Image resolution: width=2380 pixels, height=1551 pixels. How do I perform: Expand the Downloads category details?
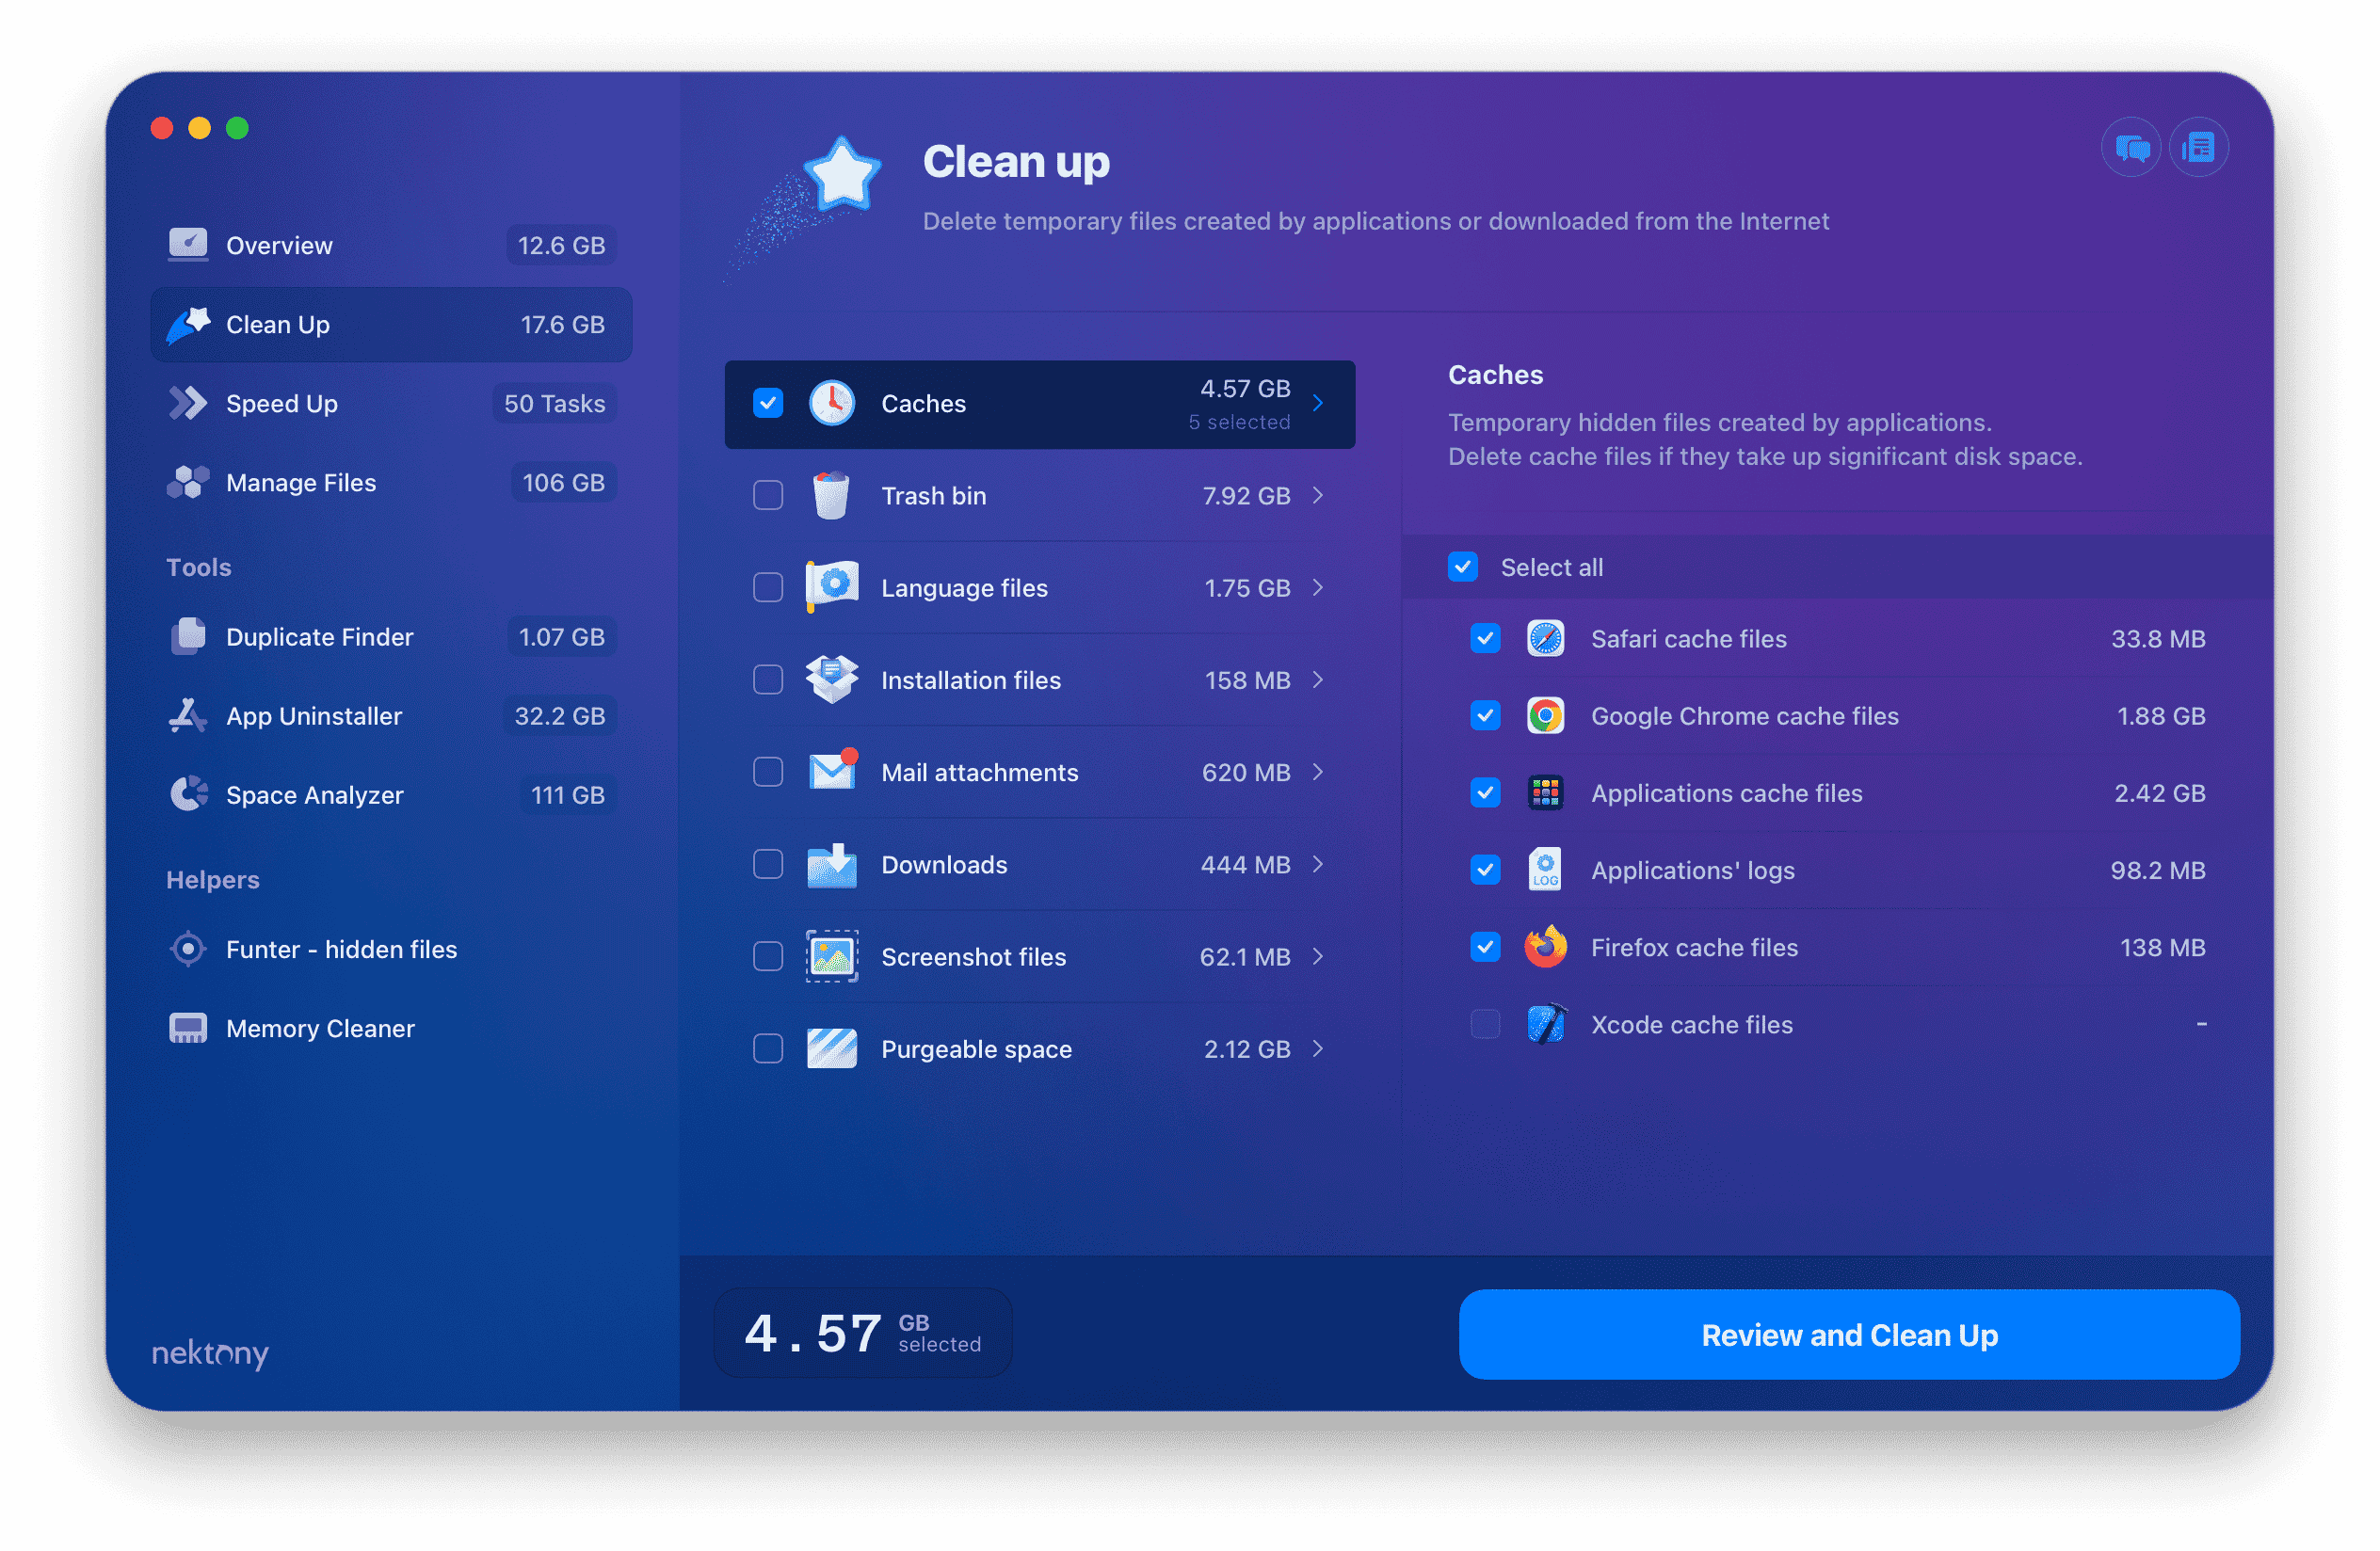click(1322, 864)
